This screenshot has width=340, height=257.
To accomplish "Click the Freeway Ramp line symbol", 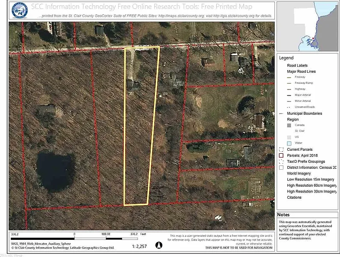I will (x=289, y=83).
